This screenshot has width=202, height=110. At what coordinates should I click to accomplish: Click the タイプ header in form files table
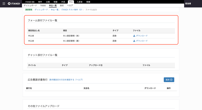[115, 31]
